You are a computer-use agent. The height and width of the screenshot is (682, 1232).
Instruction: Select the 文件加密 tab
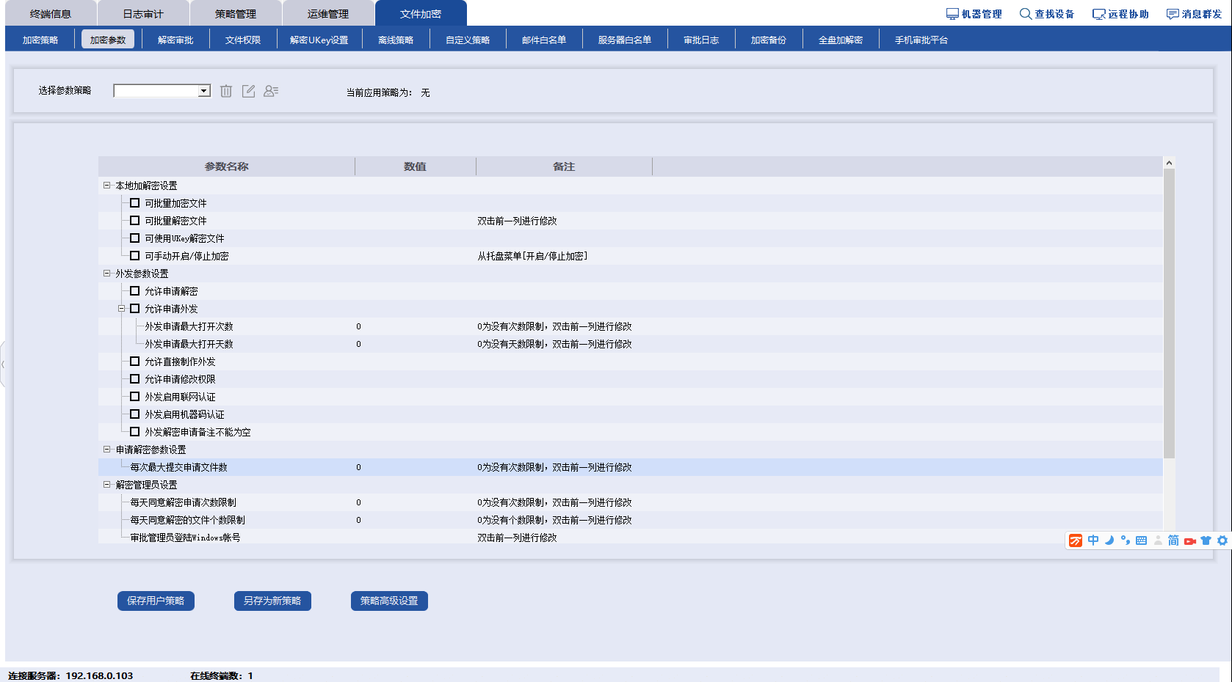[x=421, y=14]
